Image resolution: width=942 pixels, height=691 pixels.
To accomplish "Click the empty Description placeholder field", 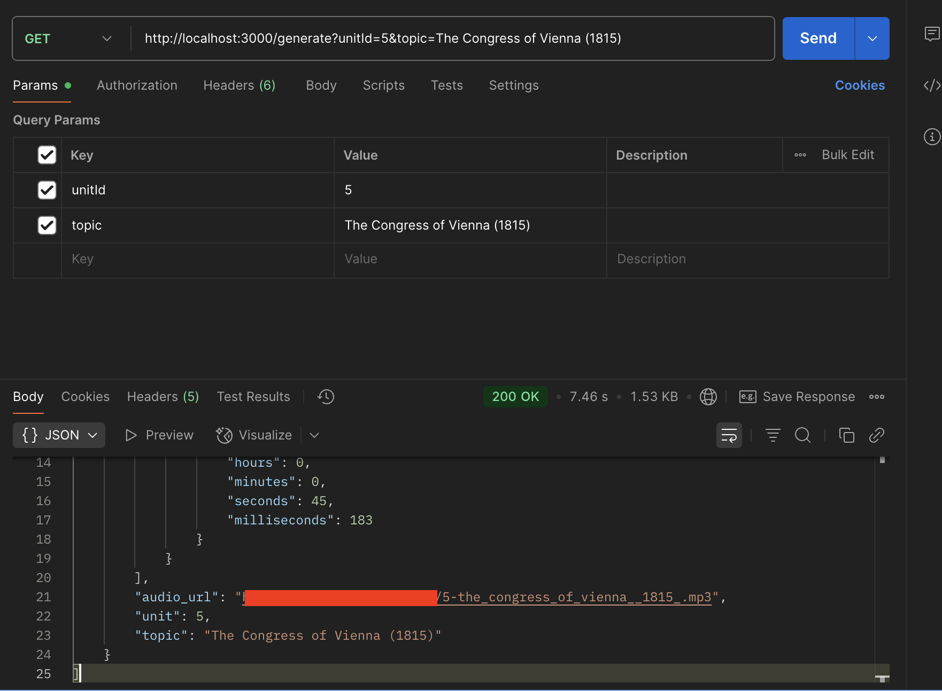I will [747, 260].
